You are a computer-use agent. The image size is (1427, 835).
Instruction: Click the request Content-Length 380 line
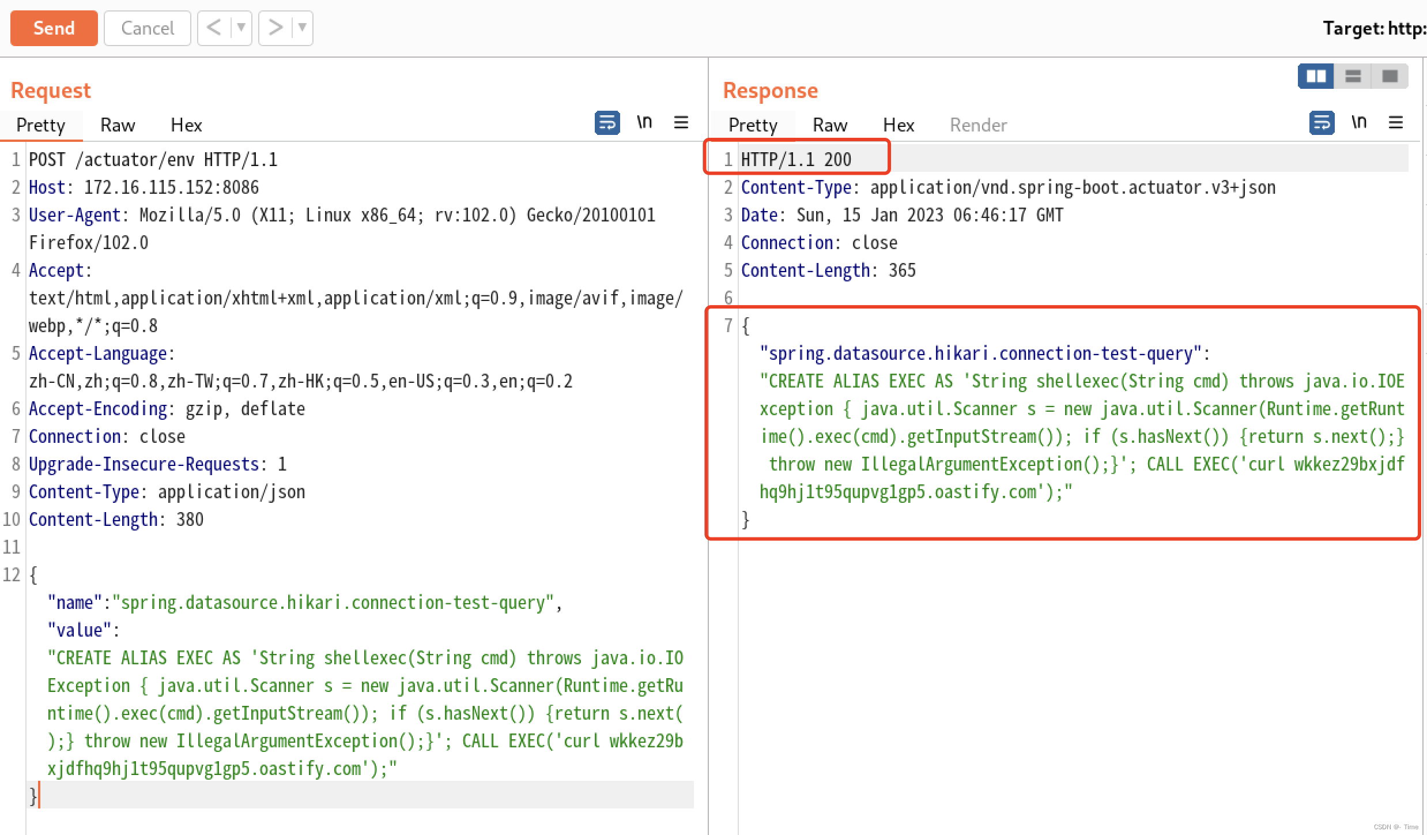[x=116, y=520]
